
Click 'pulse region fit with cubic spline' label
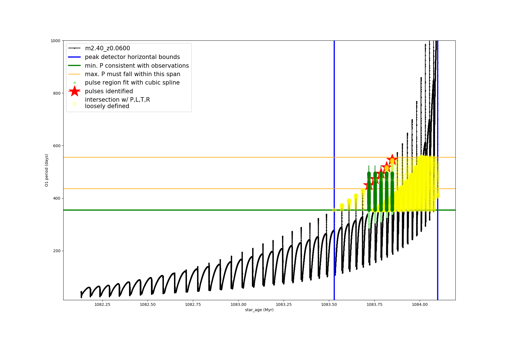tap(132, 83)
